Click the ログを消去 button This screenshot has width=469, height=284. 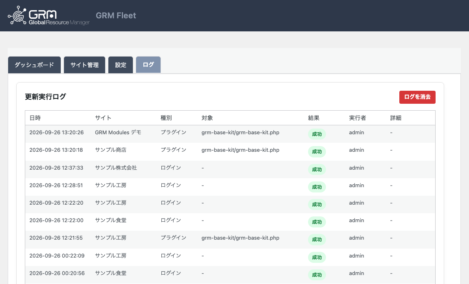click(417, 97)
